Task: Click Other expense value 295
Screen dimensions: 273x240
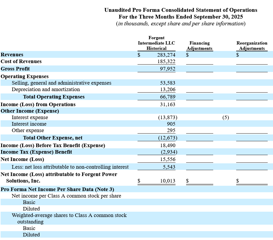Action: point(171,130)
